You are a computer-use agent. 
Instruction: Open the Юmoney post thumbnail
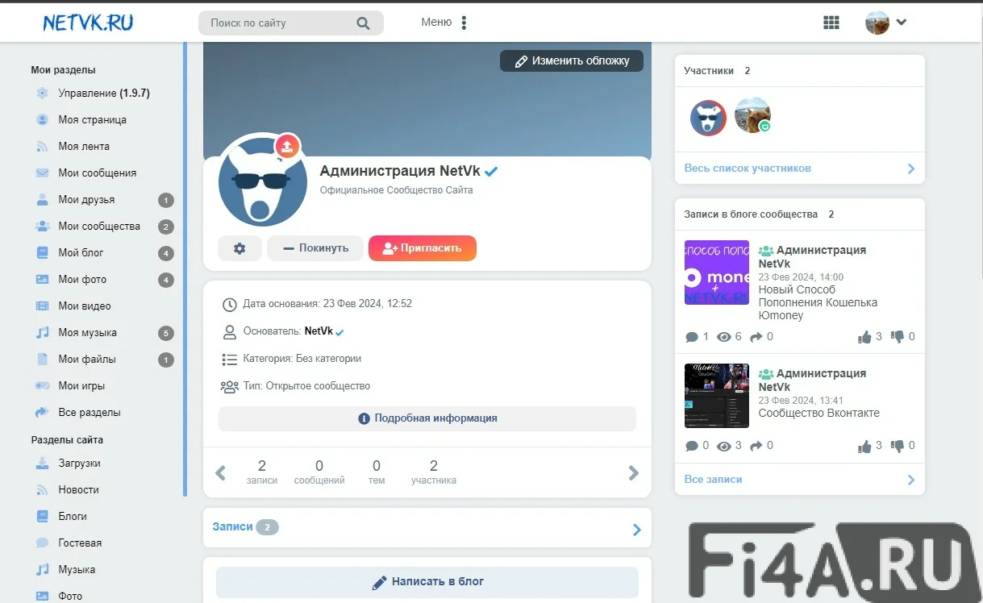click(x=717, y=272)
